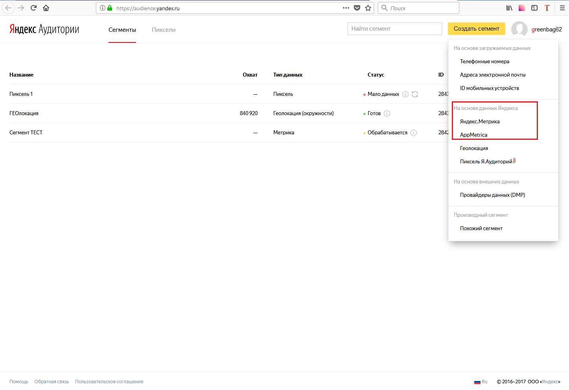This screenshot has height=390, width=569.
Task: Bookmark this page with the star
Action: [368, 8]
